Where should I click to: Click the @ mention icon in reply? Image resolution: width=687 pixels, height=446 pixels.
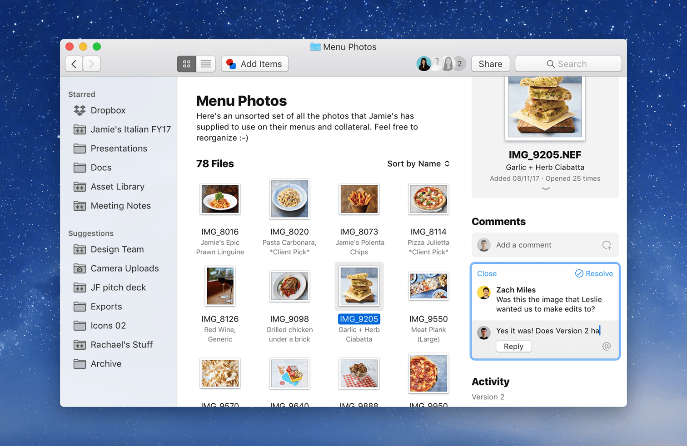tap(606, 347)
